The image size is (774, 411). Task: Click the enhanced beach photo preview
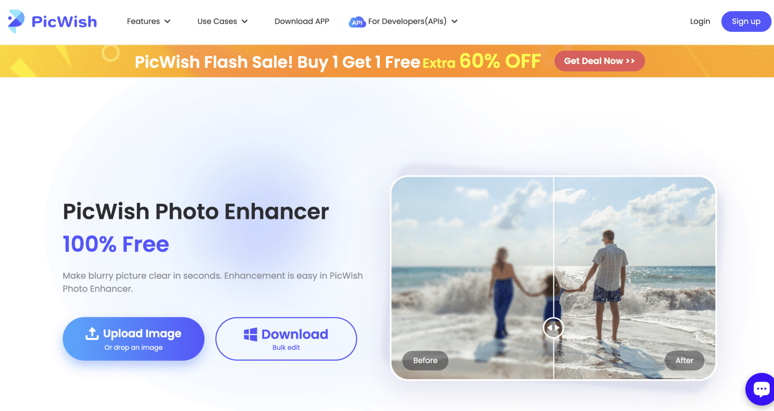click(x=634, y=278)
